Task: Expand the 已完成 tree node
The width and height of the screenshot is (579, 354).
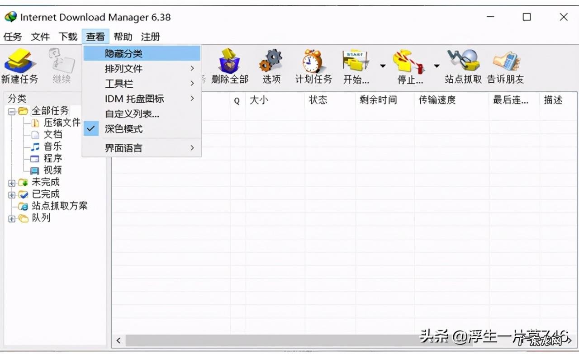Action: (x=10, y=194)
